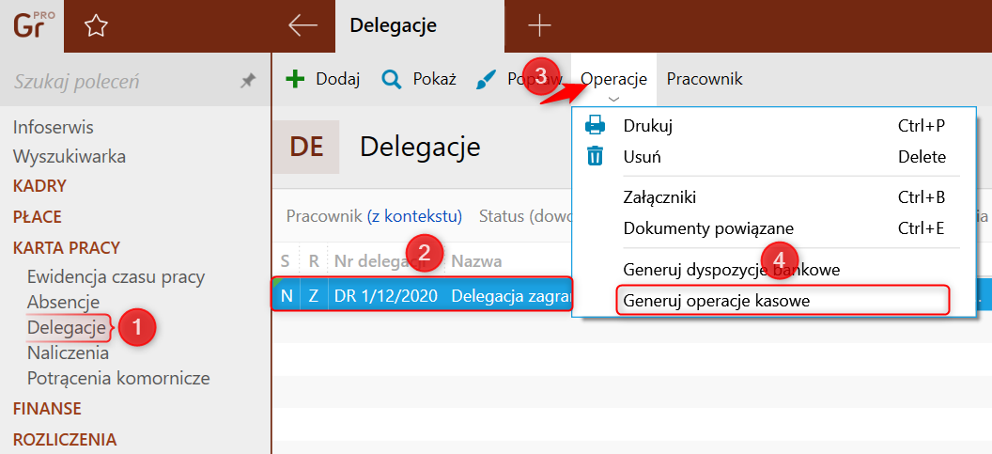This screenshot has height=454, width=992.
Task: Select Generuj operacje kasowe
Action: click(x=716, y=301)
